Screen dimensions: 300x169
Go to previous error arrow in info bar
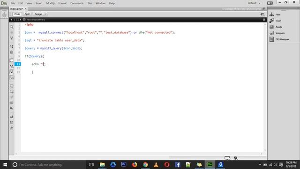pyautogui.click(x=11, y=20)
